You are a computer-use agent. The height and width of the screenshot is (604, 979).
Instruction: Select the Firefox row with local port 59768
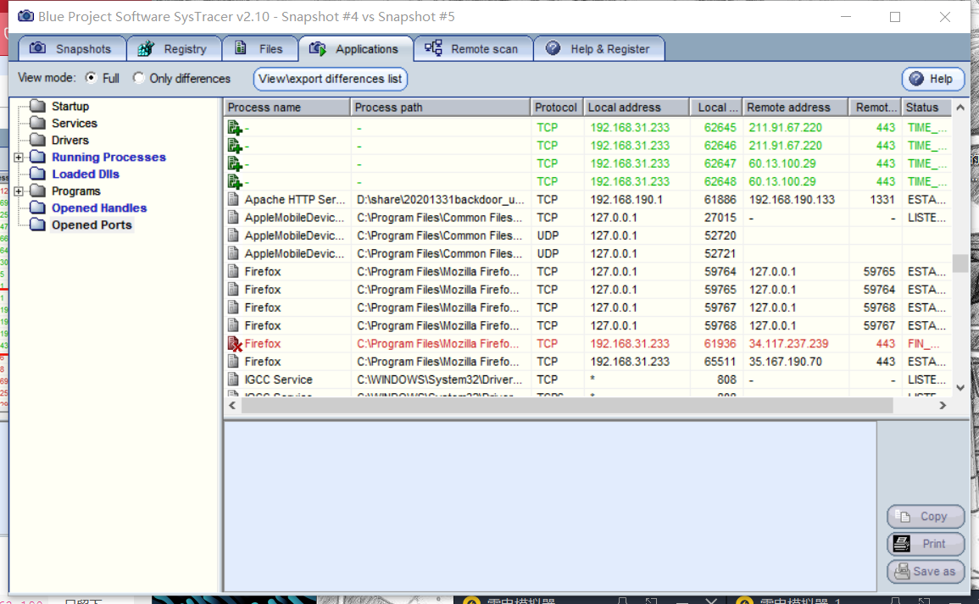pyautogui.click(x=587, y=325)
